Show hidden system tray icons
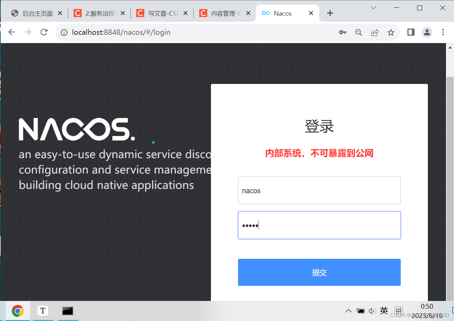 [349, 311]
